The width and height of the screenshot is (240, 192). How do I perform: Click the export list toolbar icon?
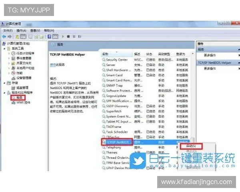click(42, 37)
